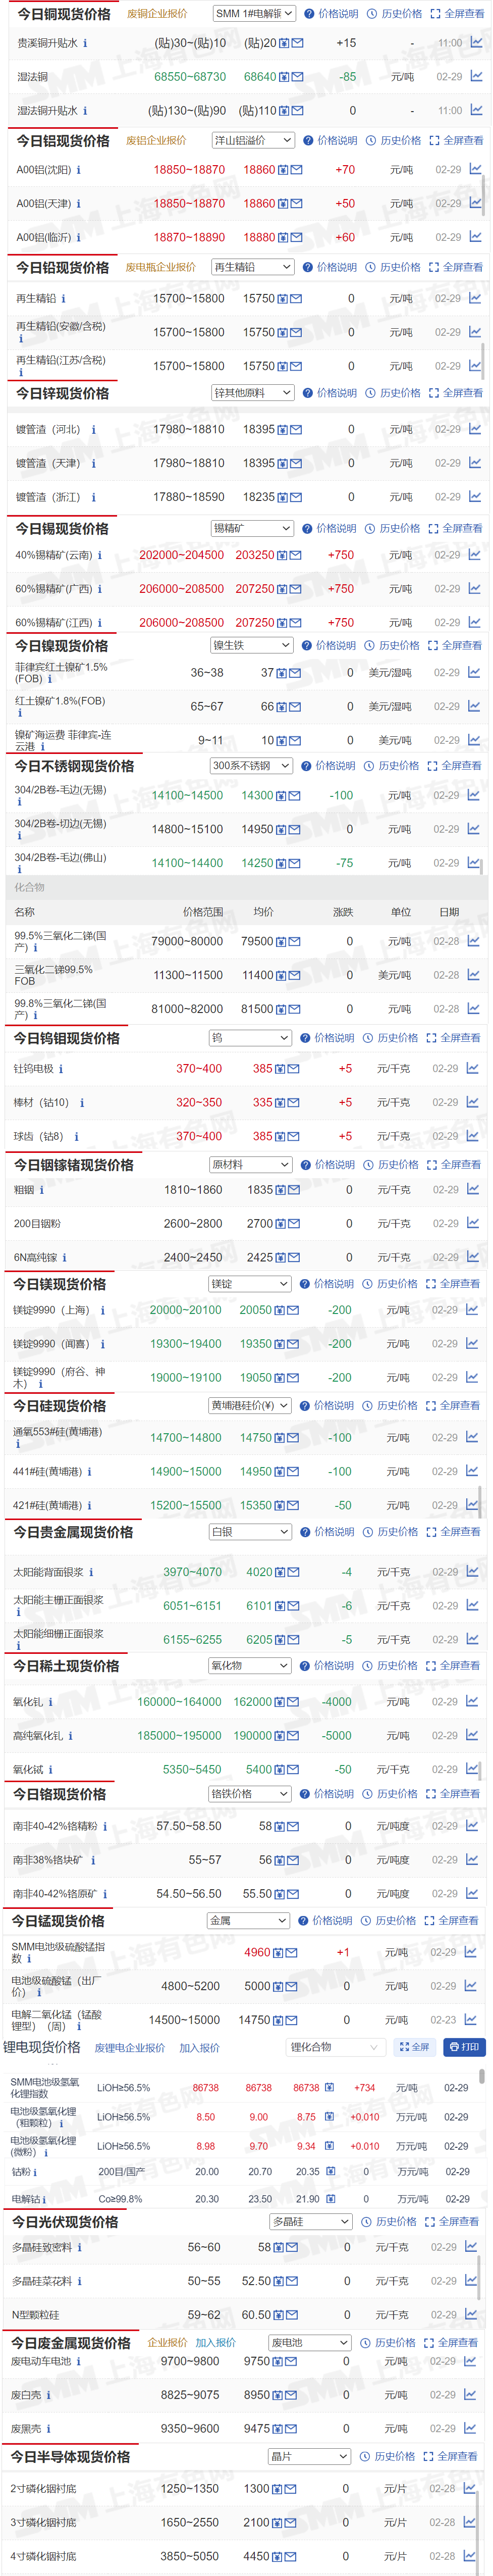Click calendar icon in 红土镍矿1.8%(FOB) row

coord(282,707)
